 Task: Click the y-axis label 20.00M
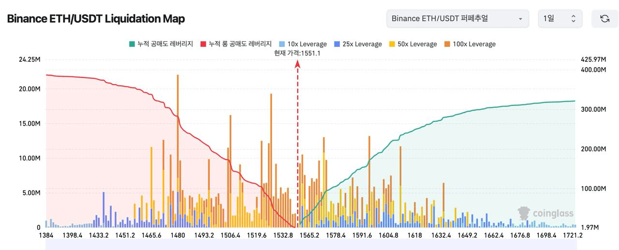click(x=30, y=89)
